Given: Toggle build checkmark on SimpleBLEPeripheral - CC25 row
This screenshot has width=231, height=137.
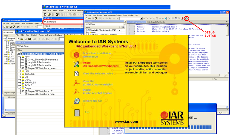Looking at the screenshot, I should [x=120, y=30].
